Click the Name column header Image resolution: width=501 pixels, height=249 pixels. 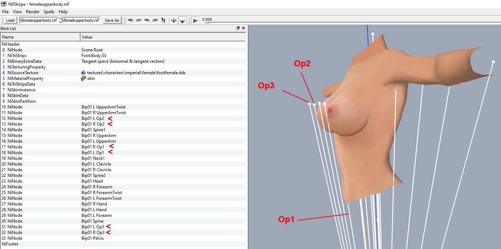(x=40, y=37)
